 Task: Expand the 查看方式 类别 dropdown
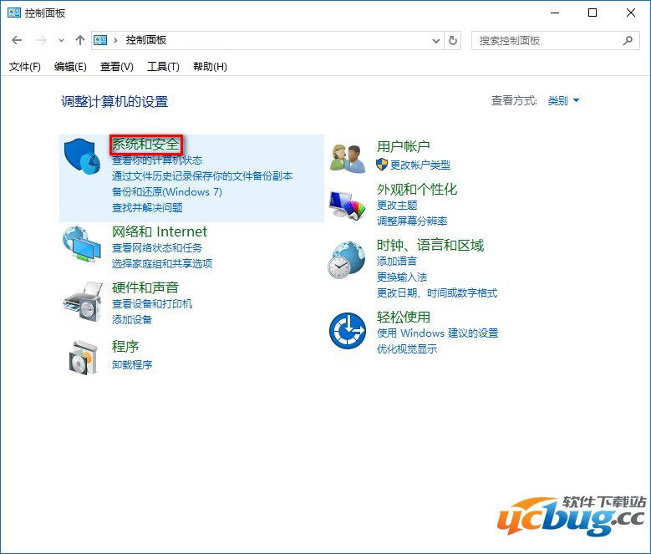click(x=563, y=101)
